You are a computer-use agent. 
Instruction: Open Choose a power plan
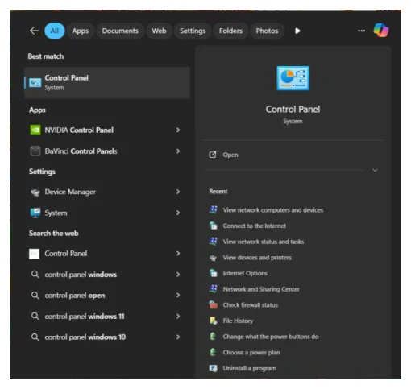[251, 353]
